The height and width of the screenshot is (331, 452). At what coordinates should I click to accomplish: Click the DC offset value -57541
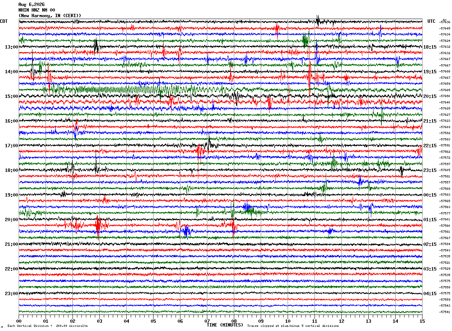445,312
